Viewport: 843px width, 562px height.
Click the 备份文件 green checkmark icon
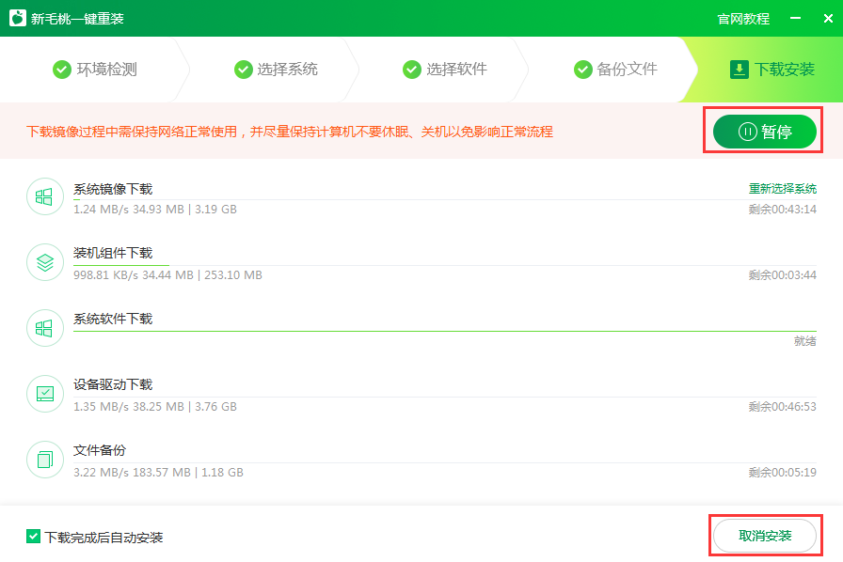[583, 70]
